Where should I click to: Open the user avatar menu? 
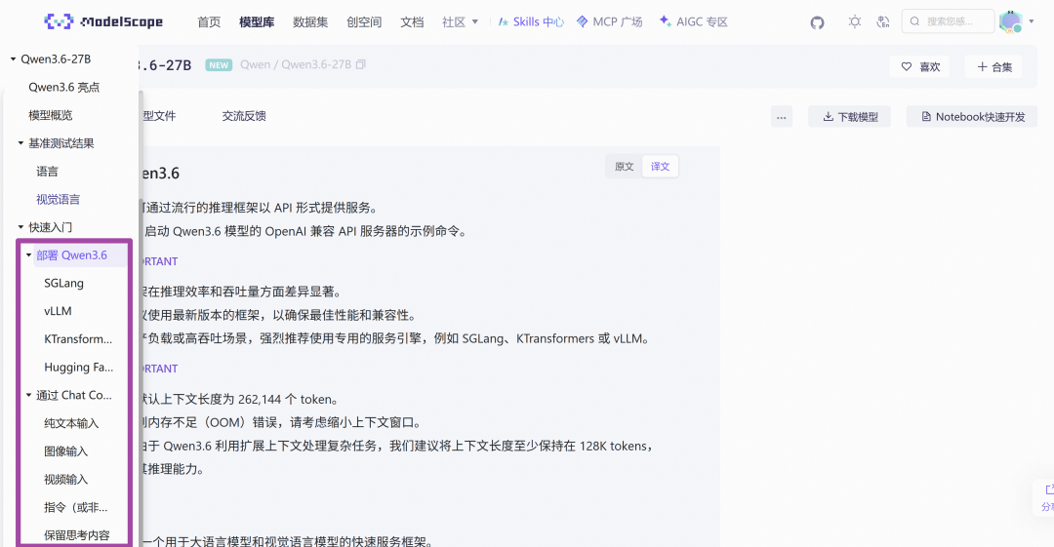click(1010, 21)
